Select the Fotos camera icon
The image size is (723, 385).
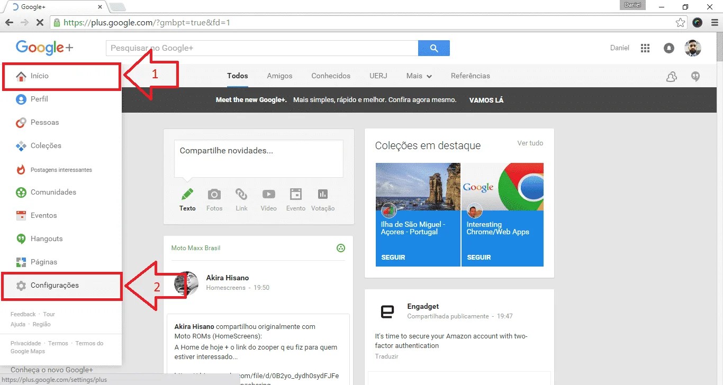(x=214, y=194)
